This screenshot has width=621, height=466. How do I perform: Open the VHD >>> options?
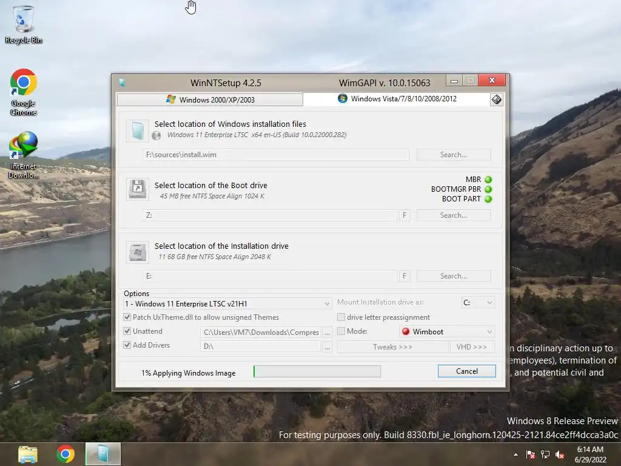click(x=472, y=346)
